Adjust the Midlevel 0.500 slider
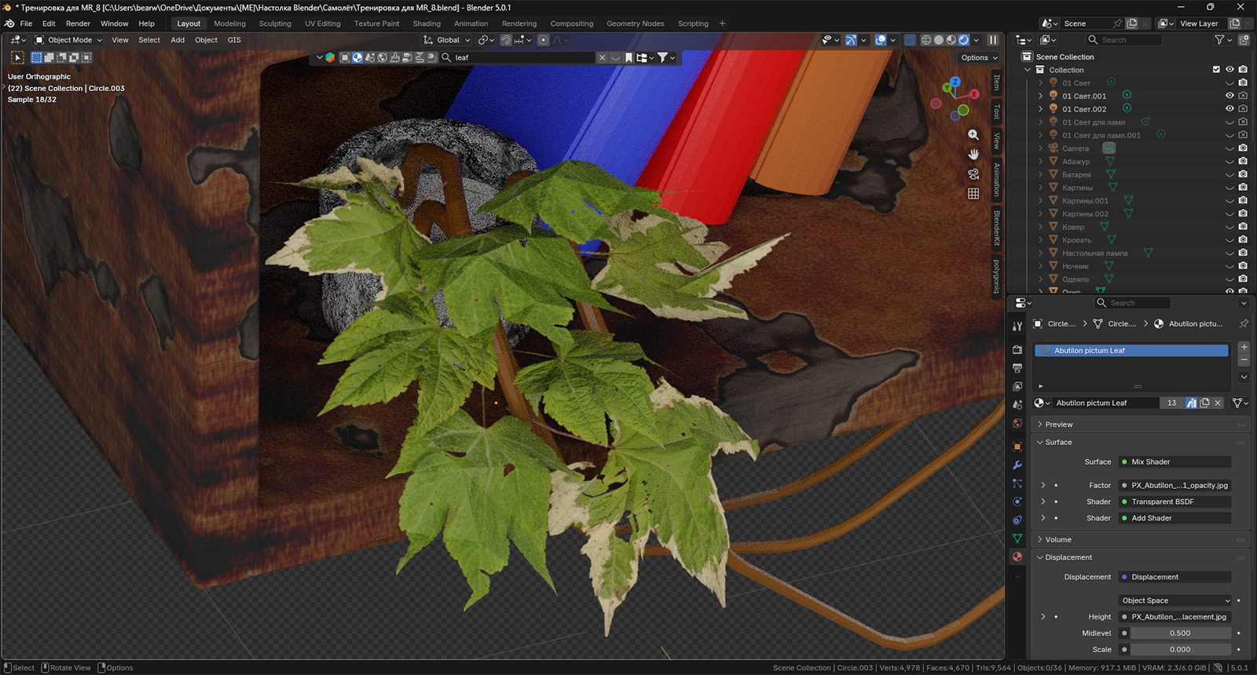Image resolution: width=1257 pixels, height=675 pixels. [x=1179, y=633]
